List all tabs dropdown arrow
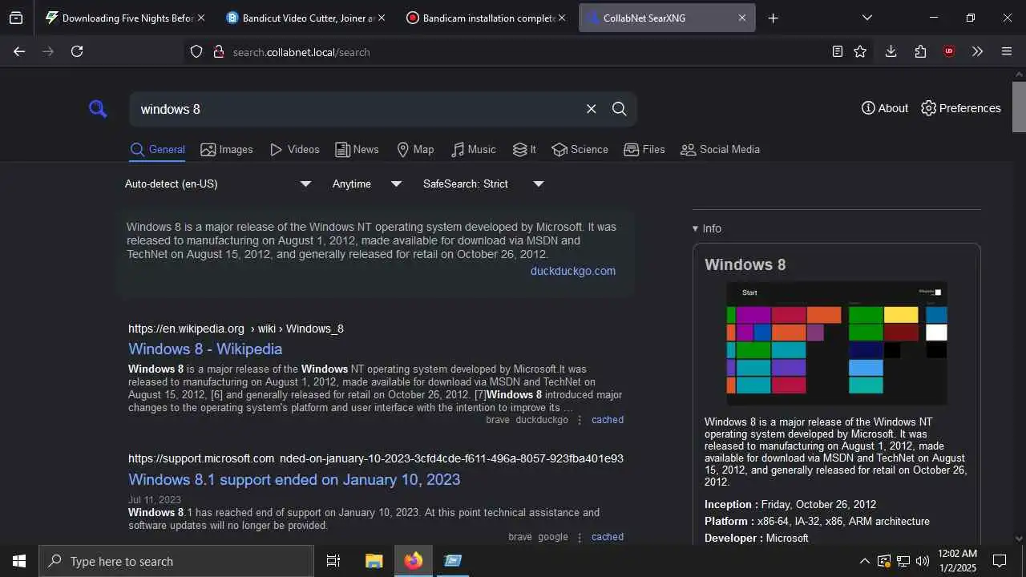Image resolution: width=1026 pixels, height=577 pixels. [867, 18]
